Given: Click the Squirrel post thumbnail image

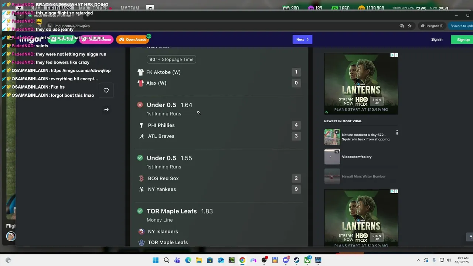Looking at the screenshot, I should click(332, 137).
